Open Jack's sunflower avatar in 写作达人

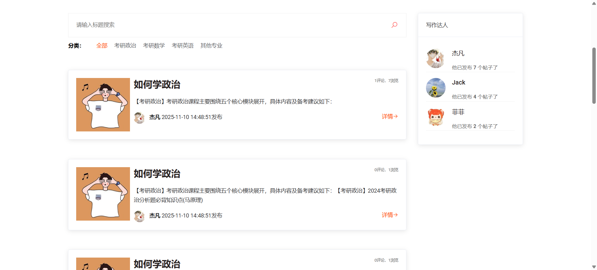coord(436,88)
